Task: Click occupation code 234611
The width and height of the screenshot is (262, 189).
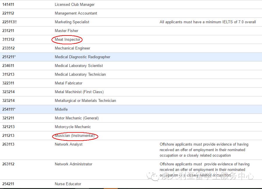Action: (8, 66)
